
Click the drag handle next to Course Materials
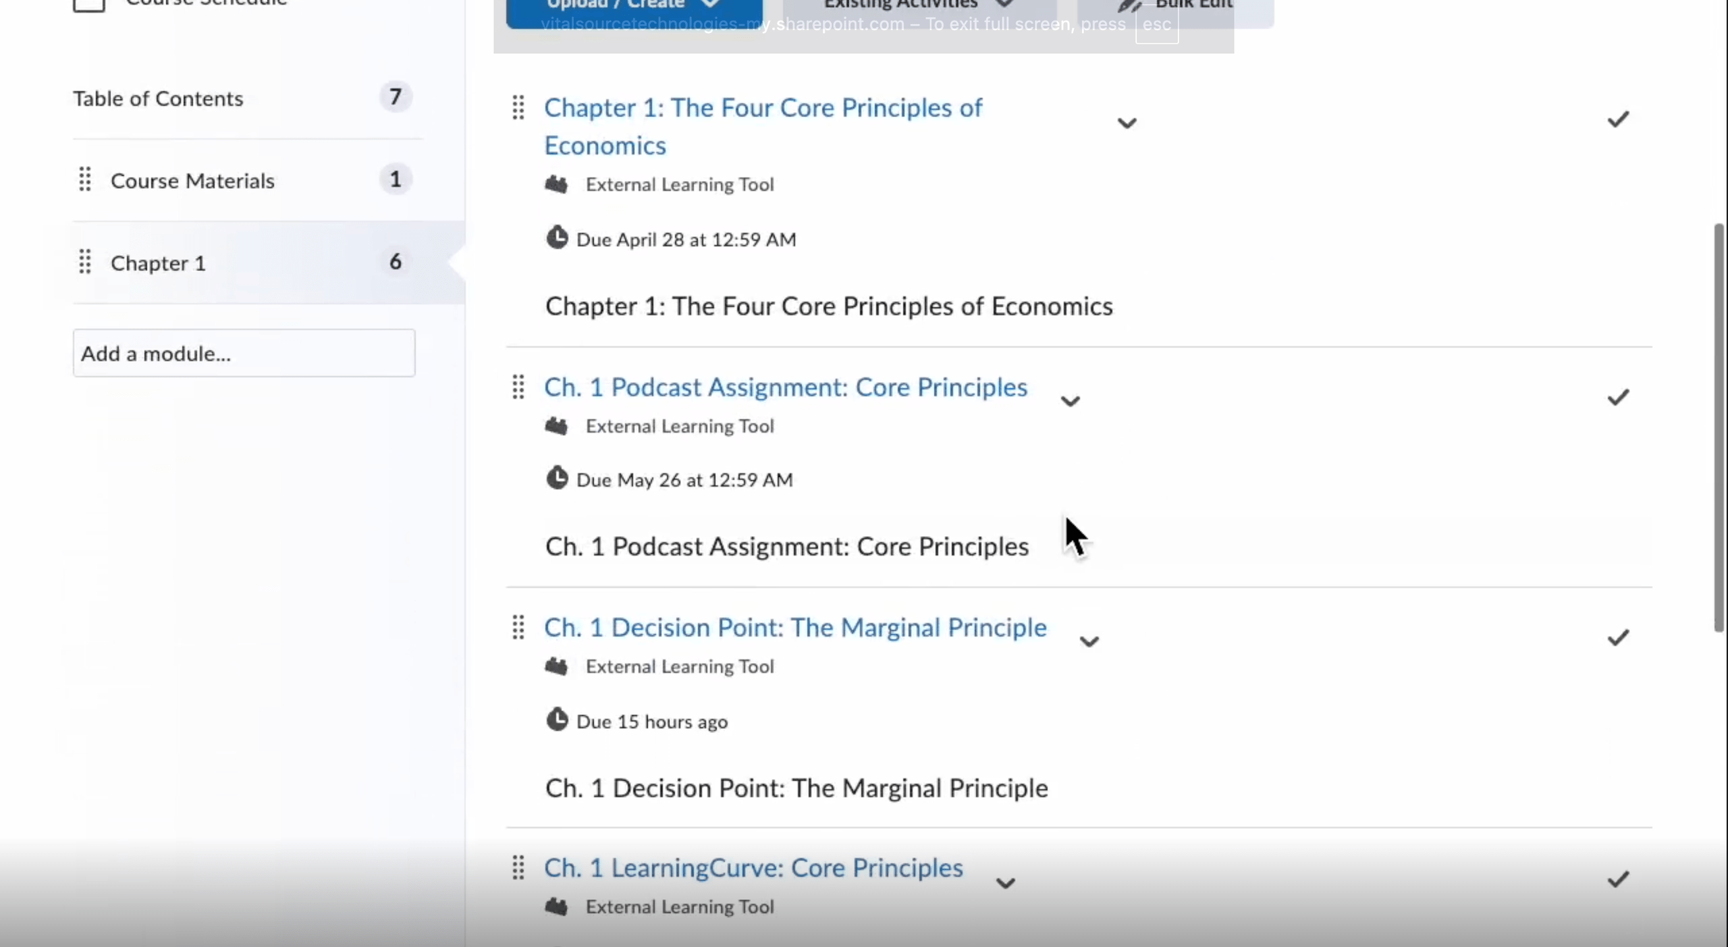(85, 180)
